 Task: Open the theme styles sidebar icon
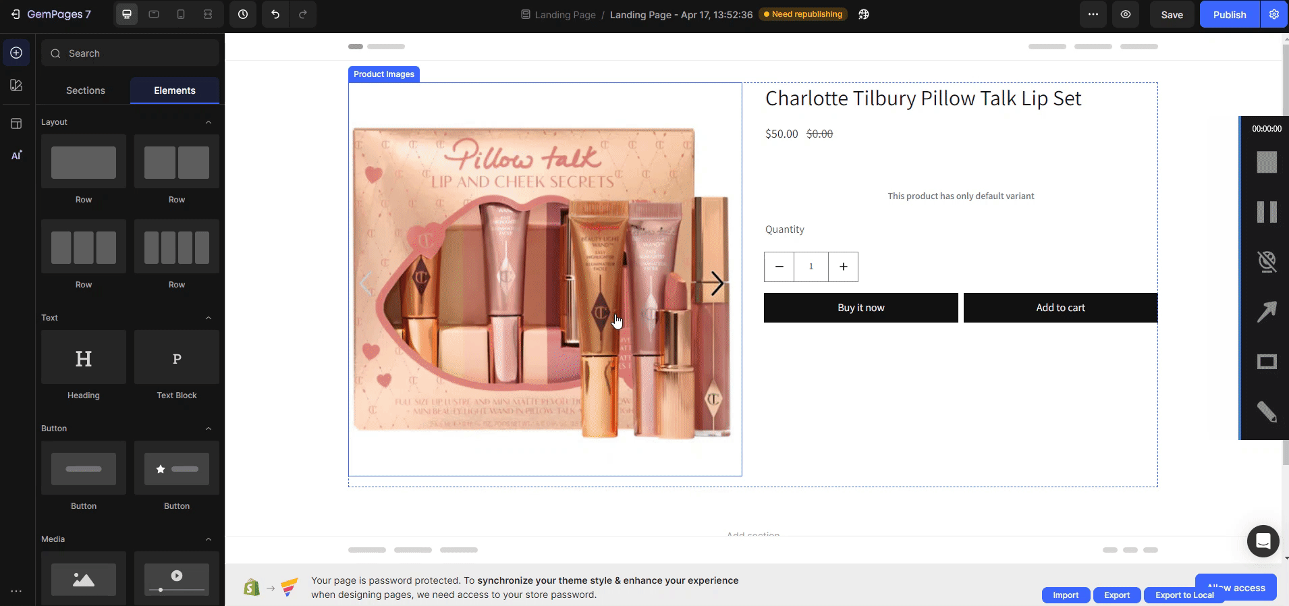tap(16, 85)
